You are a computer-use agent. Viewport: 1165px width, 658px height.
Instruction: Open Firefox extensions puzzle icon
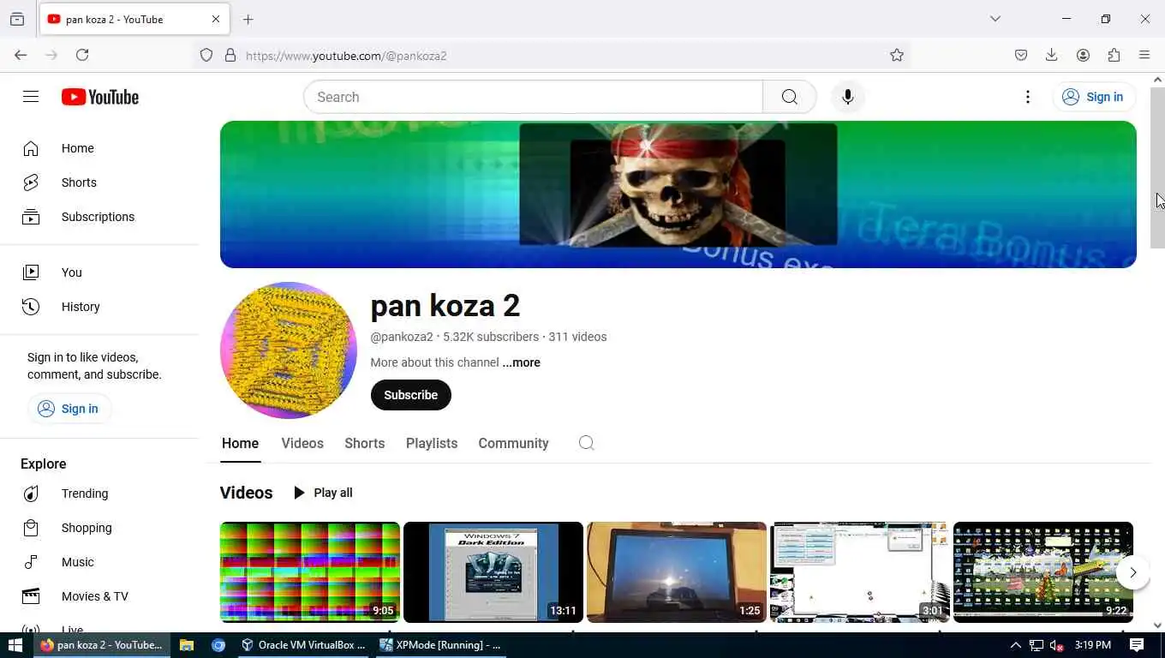pyautogui.click(x=1114, y=55)
